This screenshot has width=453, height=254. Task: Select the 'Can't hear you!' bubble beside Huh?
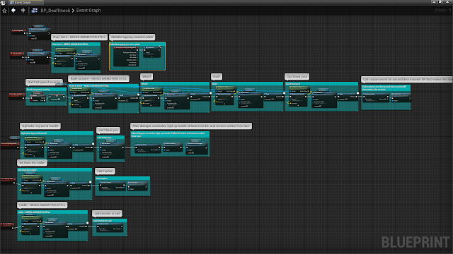[297, 77]
